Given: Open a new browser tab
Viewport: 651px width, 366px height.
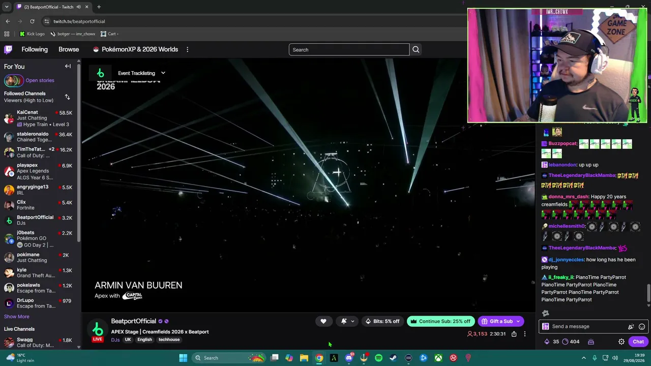Looking at the screenshot, I should (x=99, y=7).
